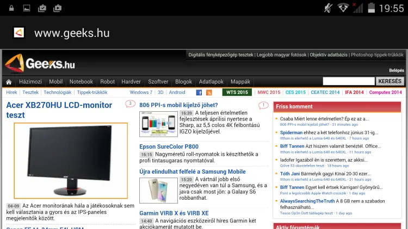Select the IFA 2014 event link
This screenshot has height=229, width=408.
[354, 92]
